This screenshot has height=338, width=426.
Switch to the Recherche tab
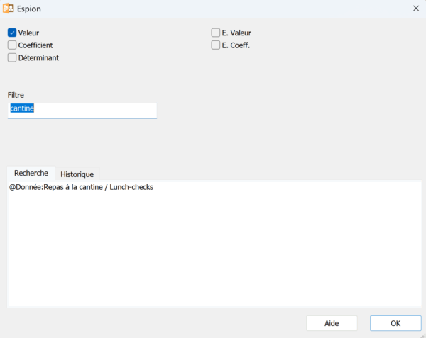[x=31, y=173]
